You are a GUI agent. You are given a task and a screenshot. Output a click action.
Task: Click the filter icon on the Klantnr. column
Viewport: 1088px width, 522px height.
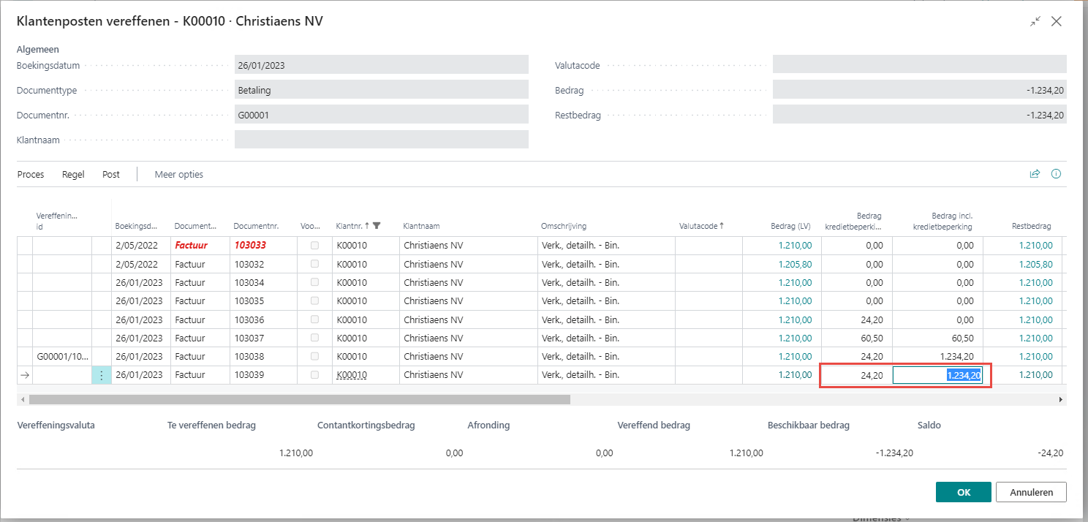coord(377,226)
